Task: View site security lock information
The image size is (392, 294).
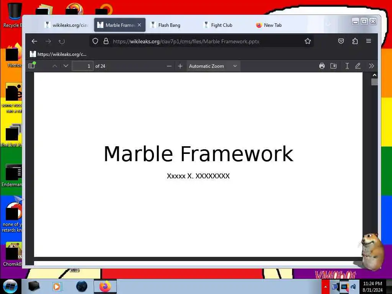Action: [x=106, y=41]
